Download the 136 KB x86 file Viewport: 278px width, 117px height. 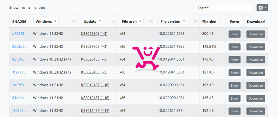click(x=256, y=98)
